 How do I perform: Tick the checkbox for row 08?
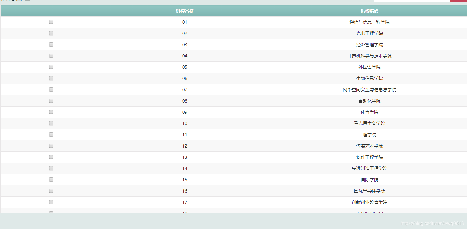[x=51, y=101]
